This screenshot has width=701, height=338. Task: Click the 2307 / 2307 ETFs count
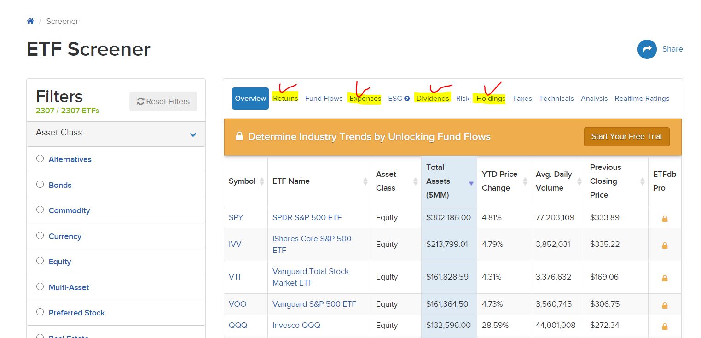pyautogui.click(x=67, y=111)
